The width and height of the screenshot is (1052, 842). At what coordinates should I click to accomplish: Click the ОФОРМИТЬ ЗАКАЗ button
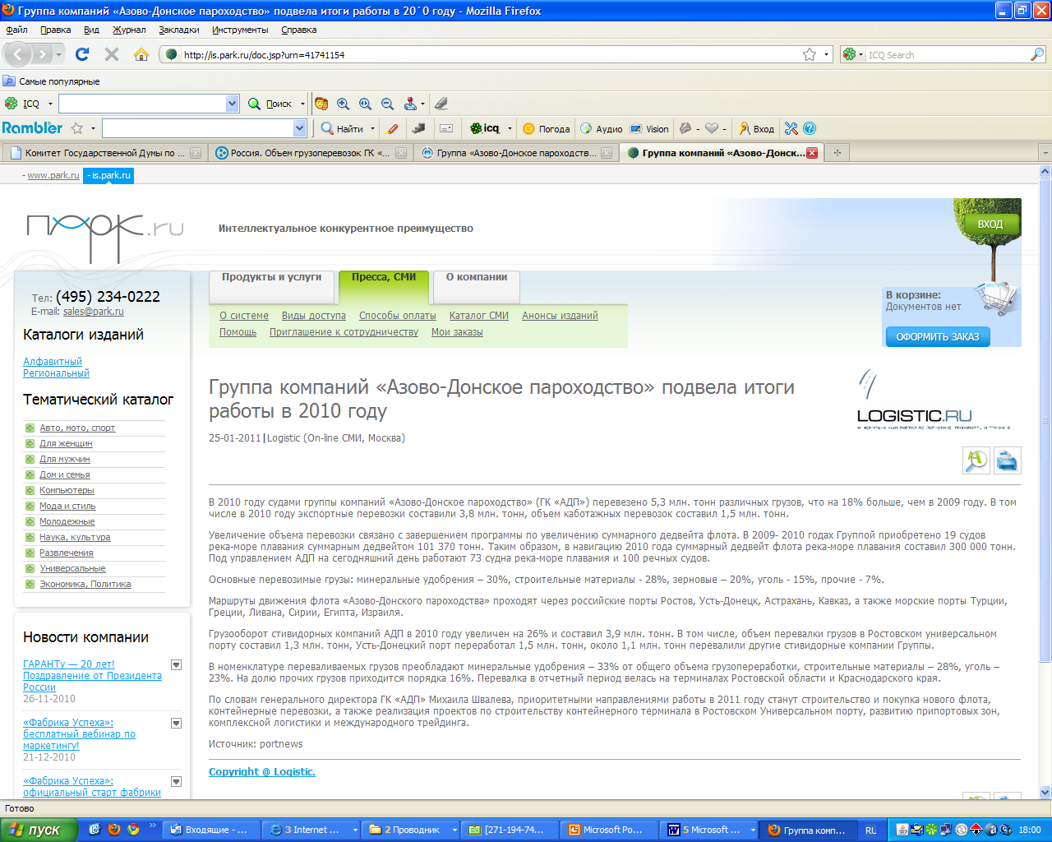coord(938,336)
